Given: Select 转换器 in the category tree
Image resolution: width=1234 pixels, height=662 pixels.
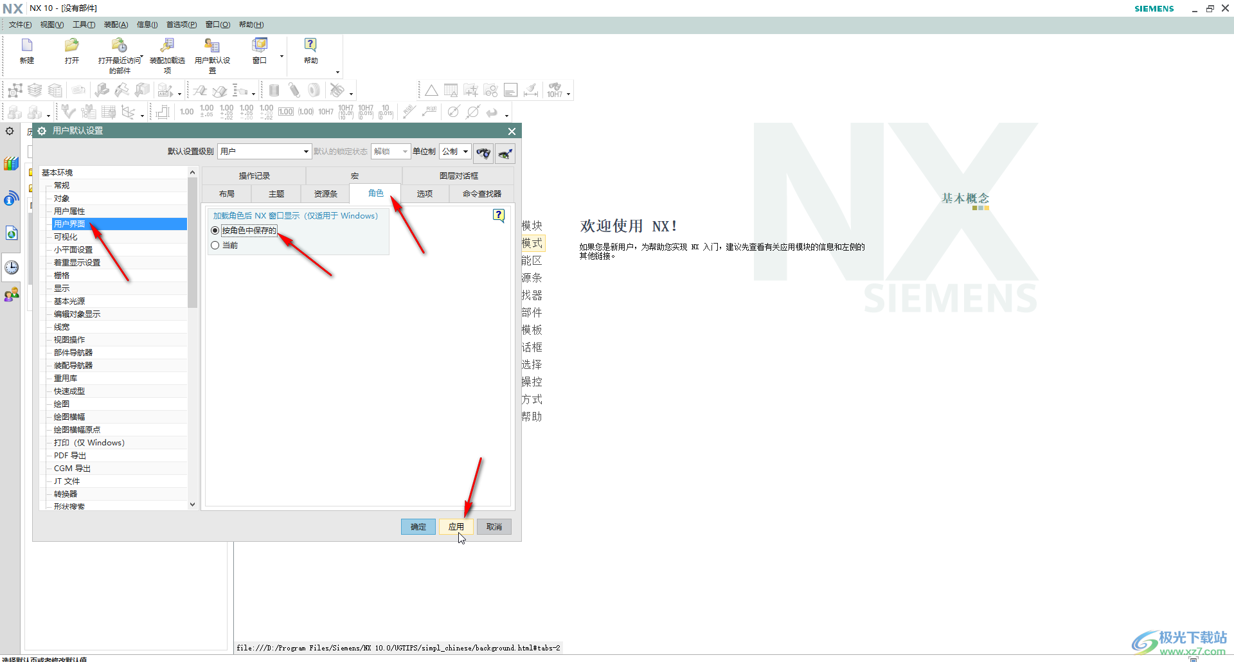Looking at the screenshot, I should (x=66, y=494).
